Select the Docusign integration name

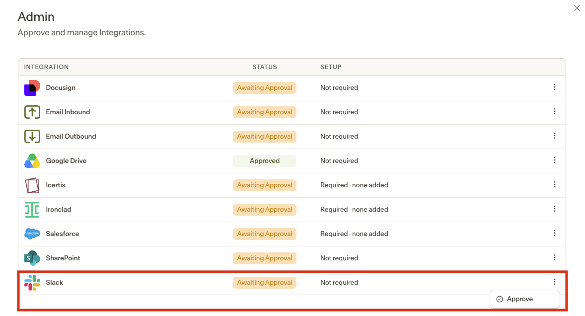click(61, 87)
